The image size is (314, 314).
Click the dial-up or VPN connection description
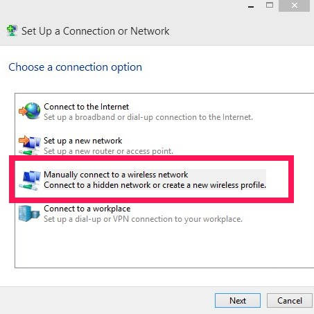pos(143,219)
